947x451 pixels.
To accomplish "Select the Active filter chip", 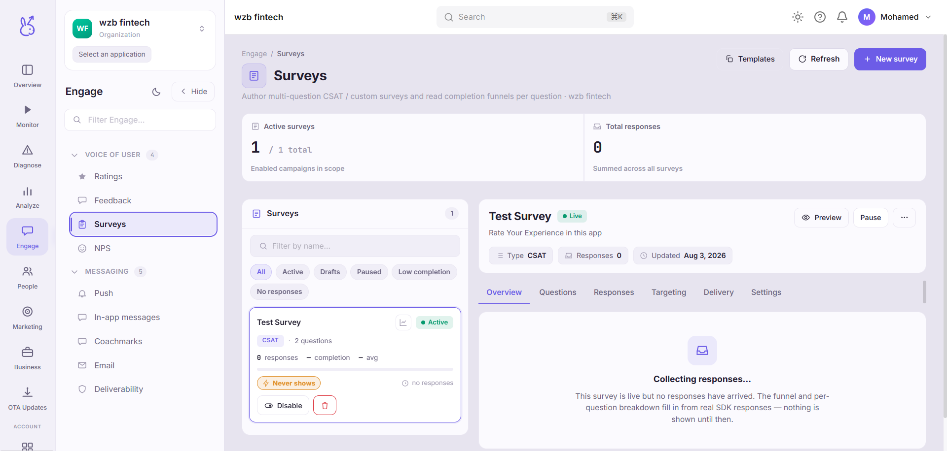I will pos(292,272).
